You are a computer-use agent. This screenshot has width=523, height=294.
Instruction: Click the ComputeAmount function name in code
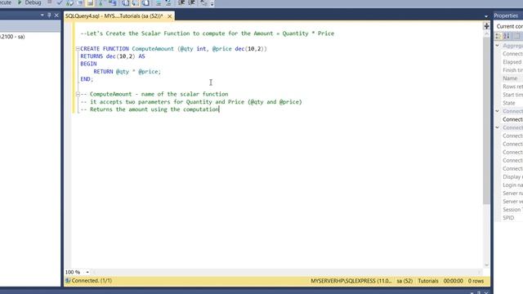[153, 49]
